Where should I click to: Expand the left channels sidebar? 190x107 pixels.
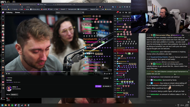[x=3, y=16]
